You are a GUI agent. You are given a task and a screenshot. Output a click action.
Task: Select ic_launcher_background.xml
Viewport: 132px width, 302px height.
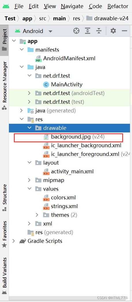86,145
